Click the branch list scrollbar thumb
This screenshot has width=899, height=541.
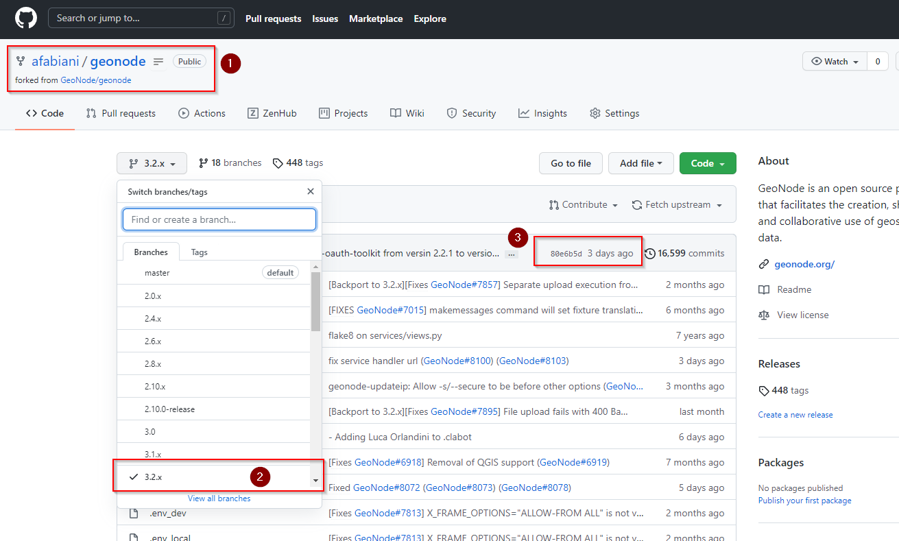tap(315, 302)
